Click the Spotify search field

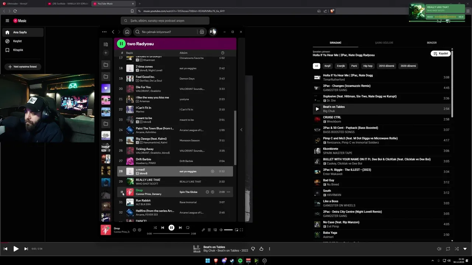(165, 32)
